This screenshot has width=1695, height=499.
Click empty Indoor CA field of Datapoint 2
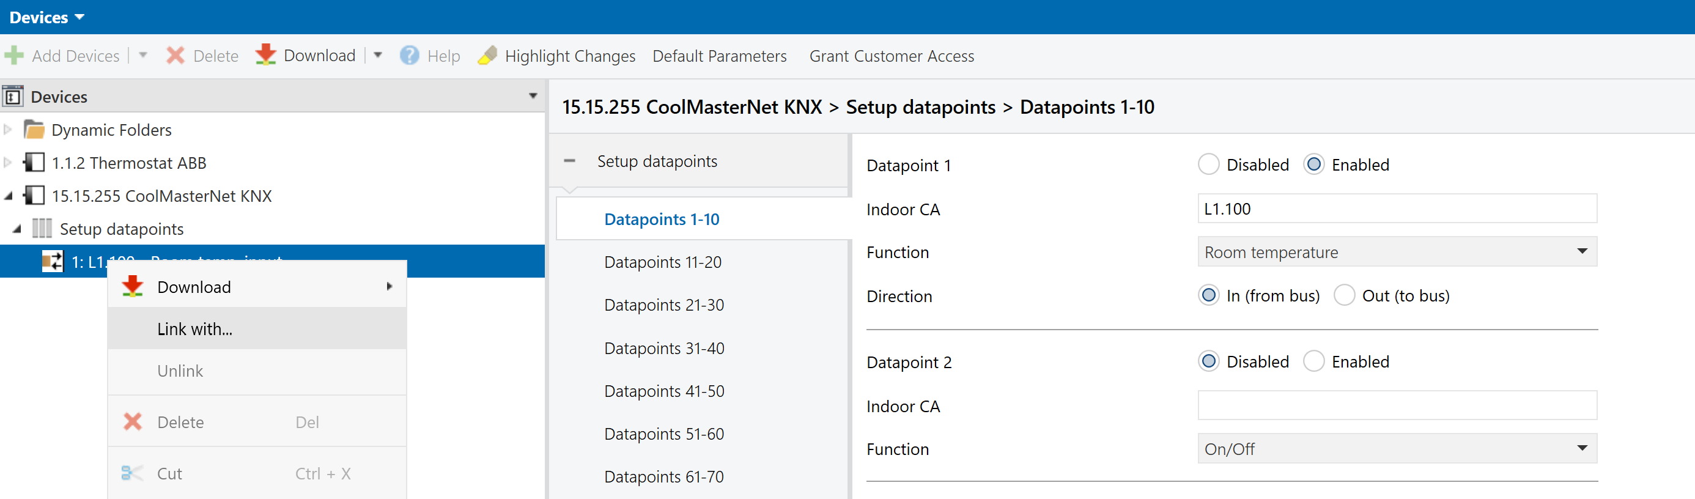tap(1397, 405)
